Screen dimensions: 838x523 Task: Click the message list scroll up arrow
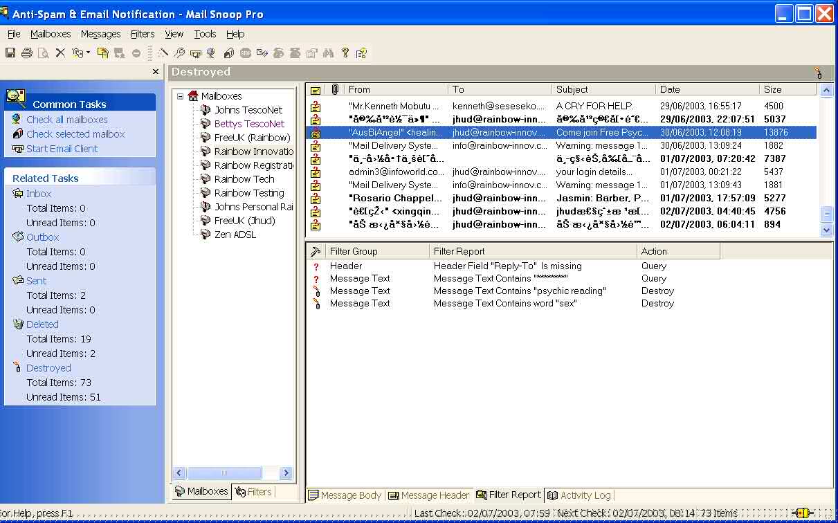[827, 91]
